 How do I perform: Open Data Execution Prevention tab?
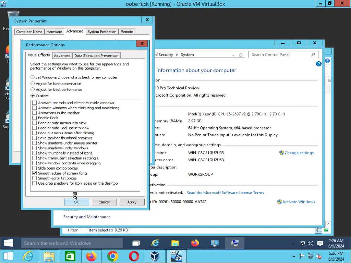pos(96,55)
